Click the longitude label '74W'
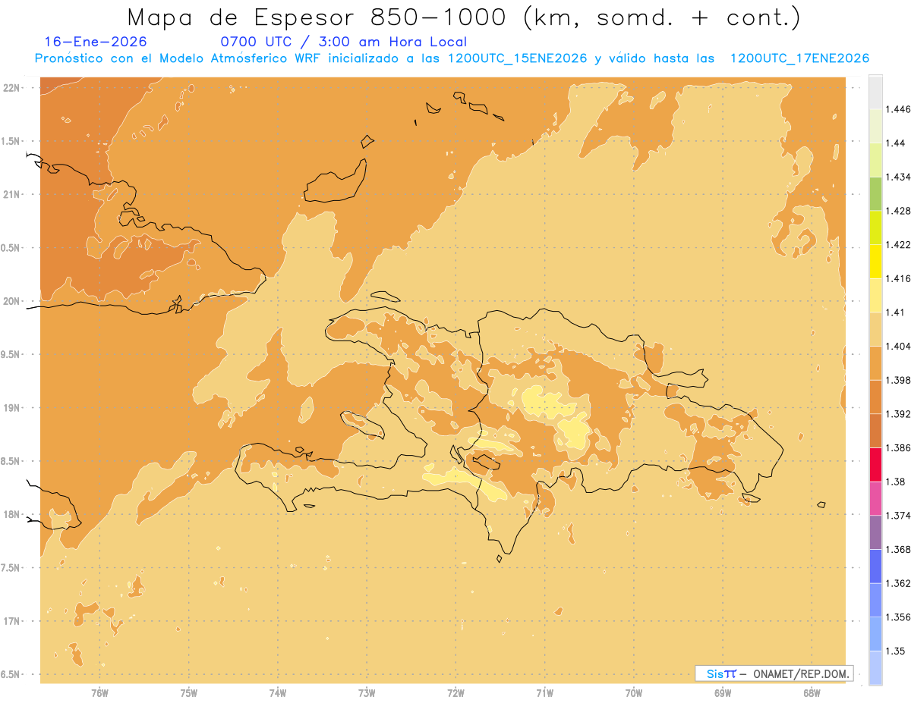The image size is (911, 703). (278, 692)
